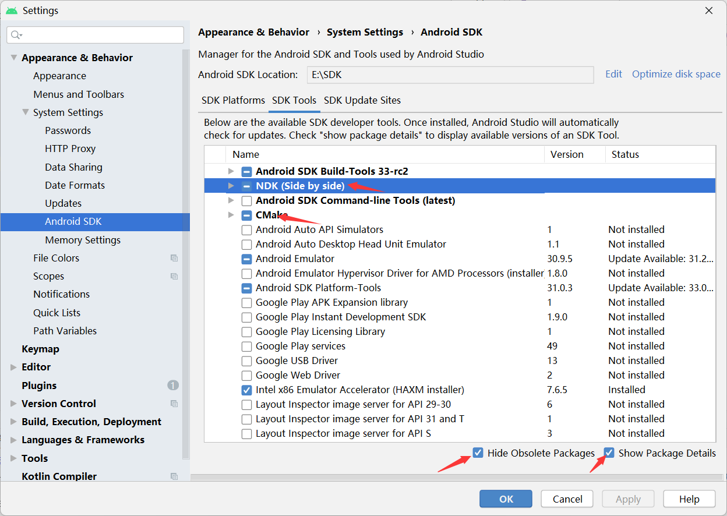Screen dimensions: 727x516
Task: Collapse the System Settings tree node
Action: (x=26, y=112)
